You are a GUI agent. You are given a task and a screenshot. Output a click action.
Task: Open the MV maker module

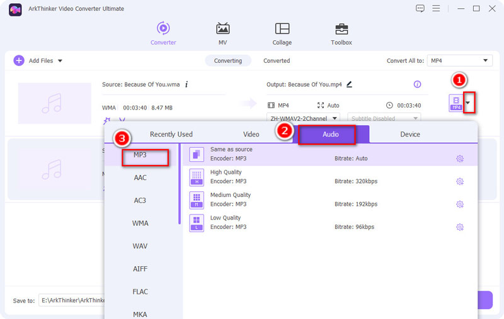[x=222, y=33]
